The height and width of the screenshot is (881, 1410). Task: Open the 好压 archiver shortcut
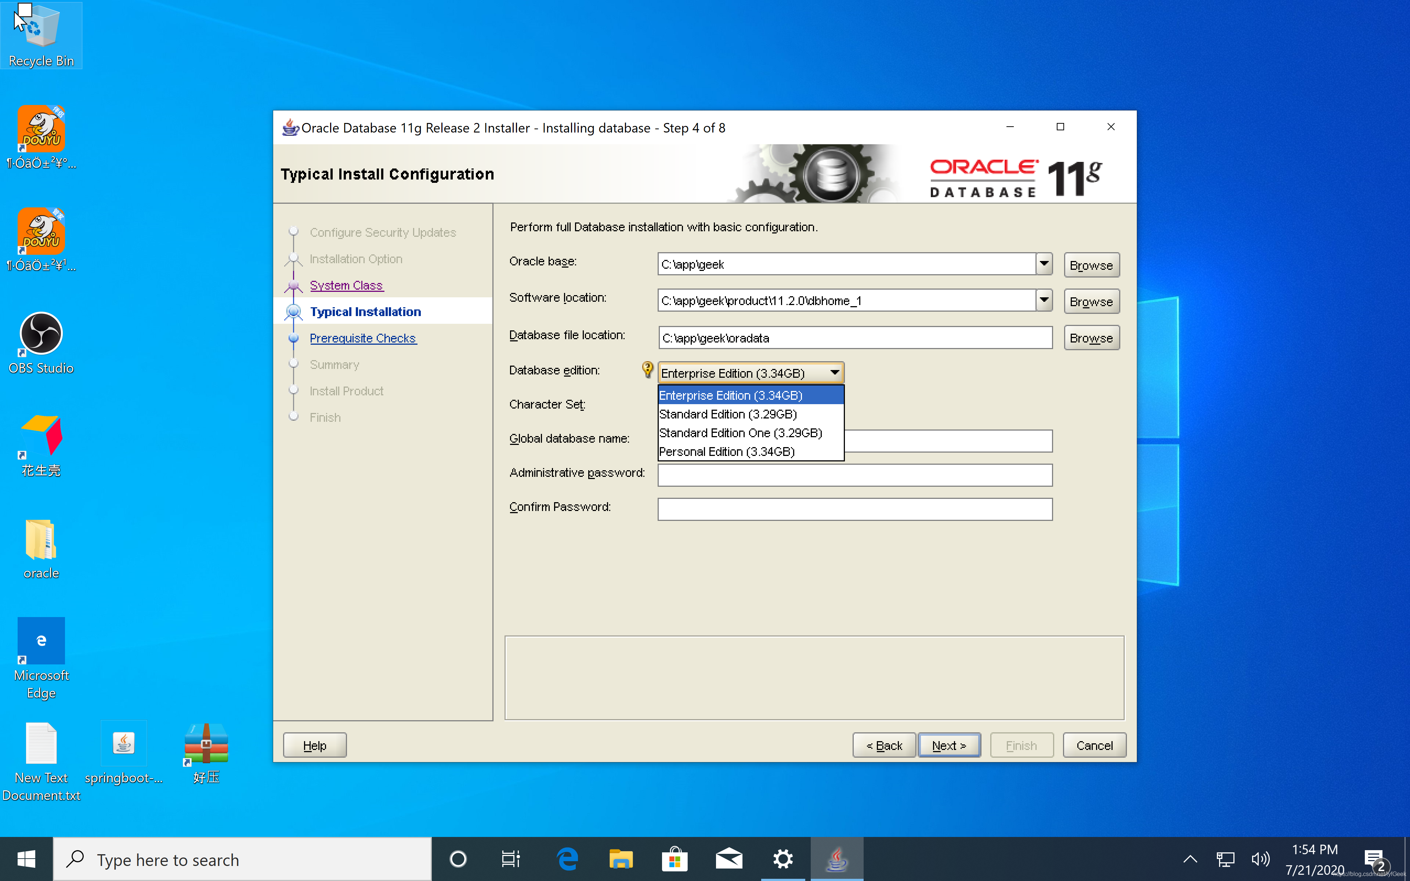point(206,753)
